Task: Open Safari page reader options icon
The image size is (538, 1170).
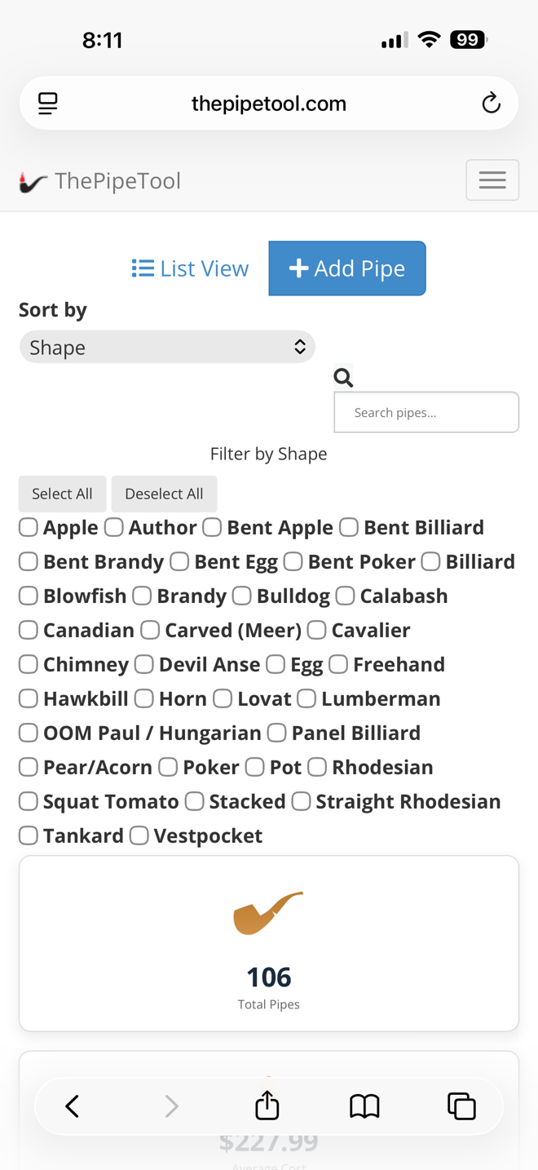Action: [x=48, y=104]
